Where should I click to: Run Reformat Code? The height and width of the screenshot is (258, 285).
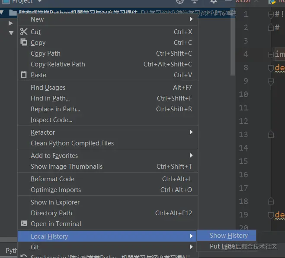pos(108,179)
